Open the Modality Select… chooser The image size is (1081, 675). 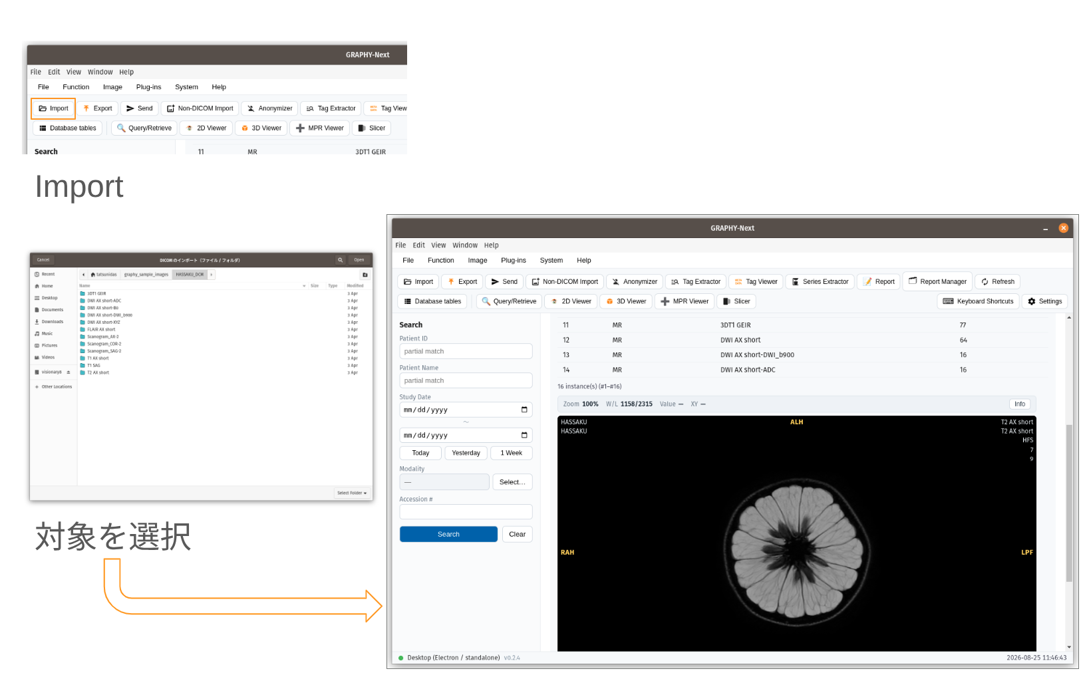point(512,482)
